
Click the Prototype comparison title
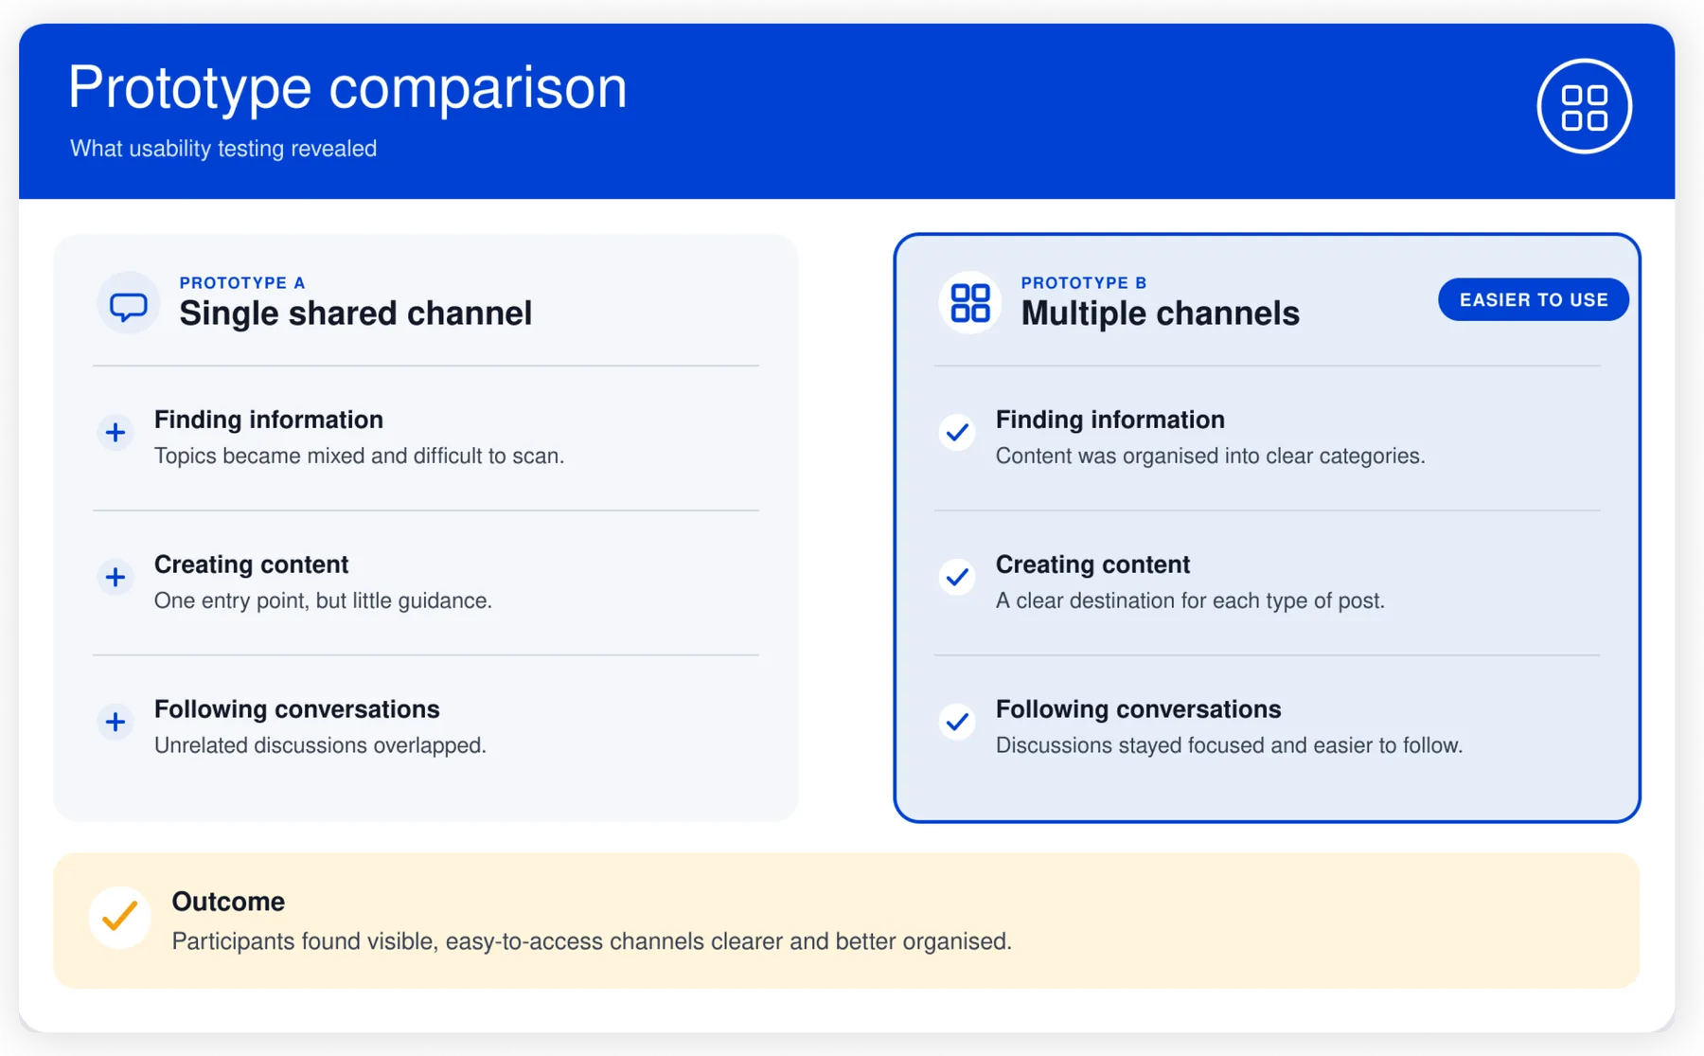(x=347, y=87)
